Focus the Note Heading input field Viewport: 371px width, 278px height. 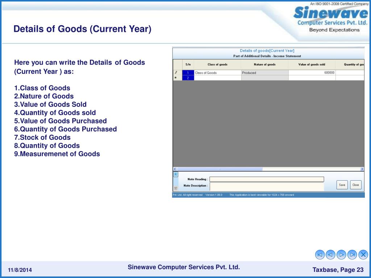(267, 179)
